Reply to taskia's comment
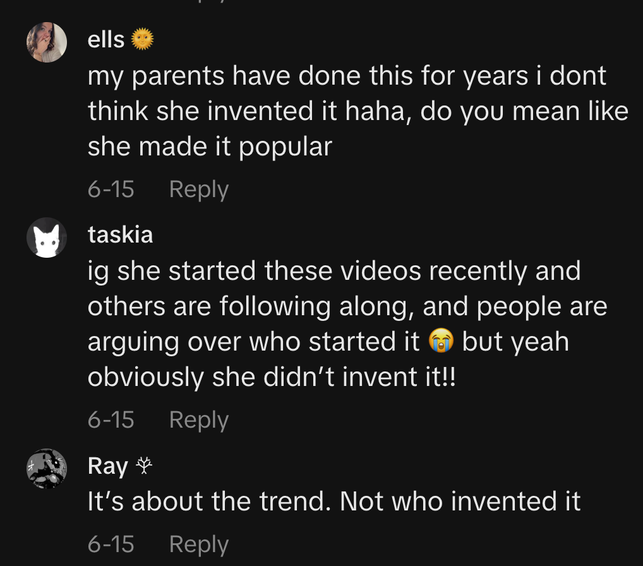643x566 pixels. (199, 419)
